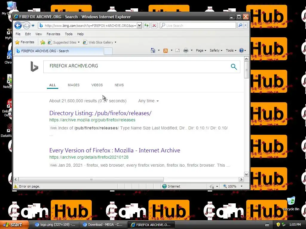The height and width of the screenshot is (229, 306).
Task: Click the system clock 1:05 PM
Action: pyautogui.click(x=295, y=225)
